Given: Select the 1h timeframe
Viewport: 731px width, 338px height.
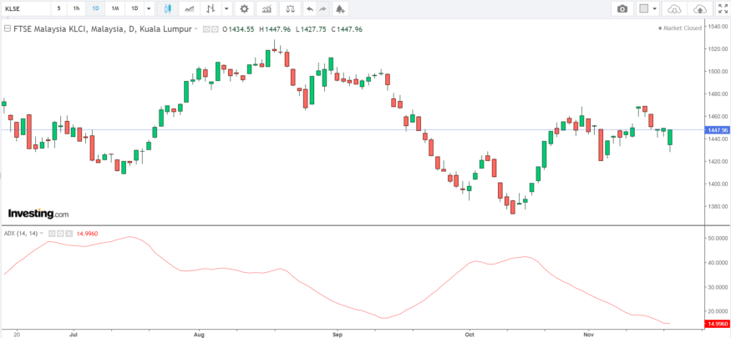Looking at the screenshot, I should point(77,8).
